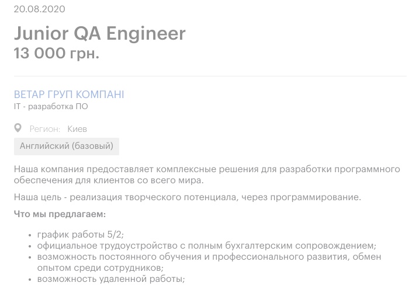The image size is (409, 293).
Task: Click the обеспечения для клиентов line
Action: click(x=109, y=180)
